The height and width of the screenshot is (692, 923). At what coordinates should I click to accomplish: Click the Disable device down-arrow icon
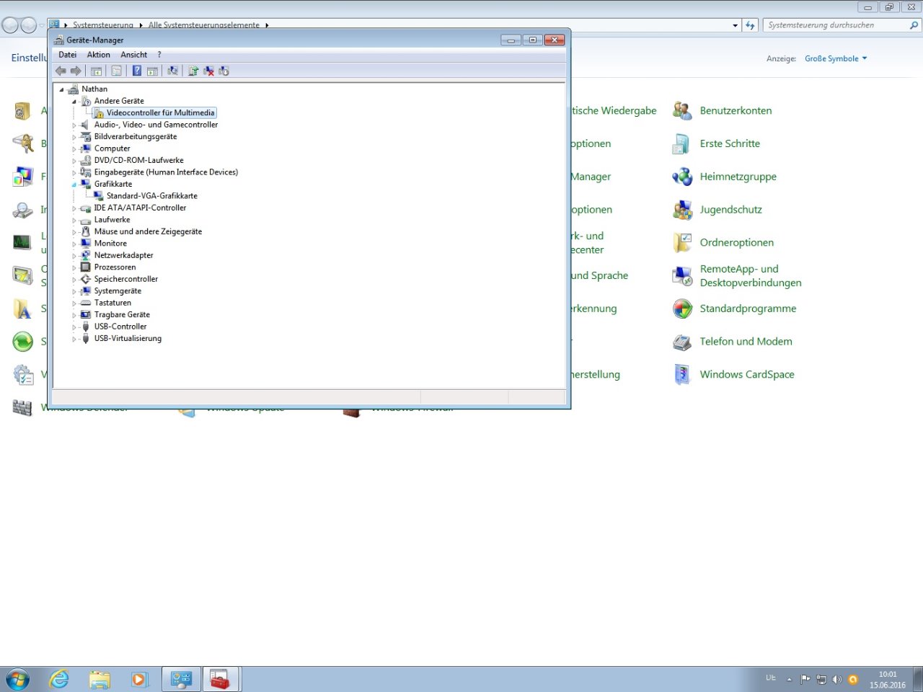click(x=224, y=71)
